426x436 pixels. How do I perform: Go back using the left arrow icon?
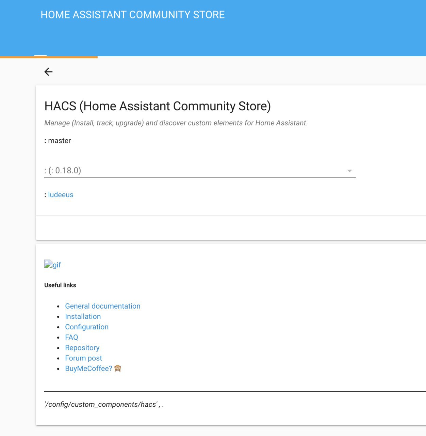48,72
